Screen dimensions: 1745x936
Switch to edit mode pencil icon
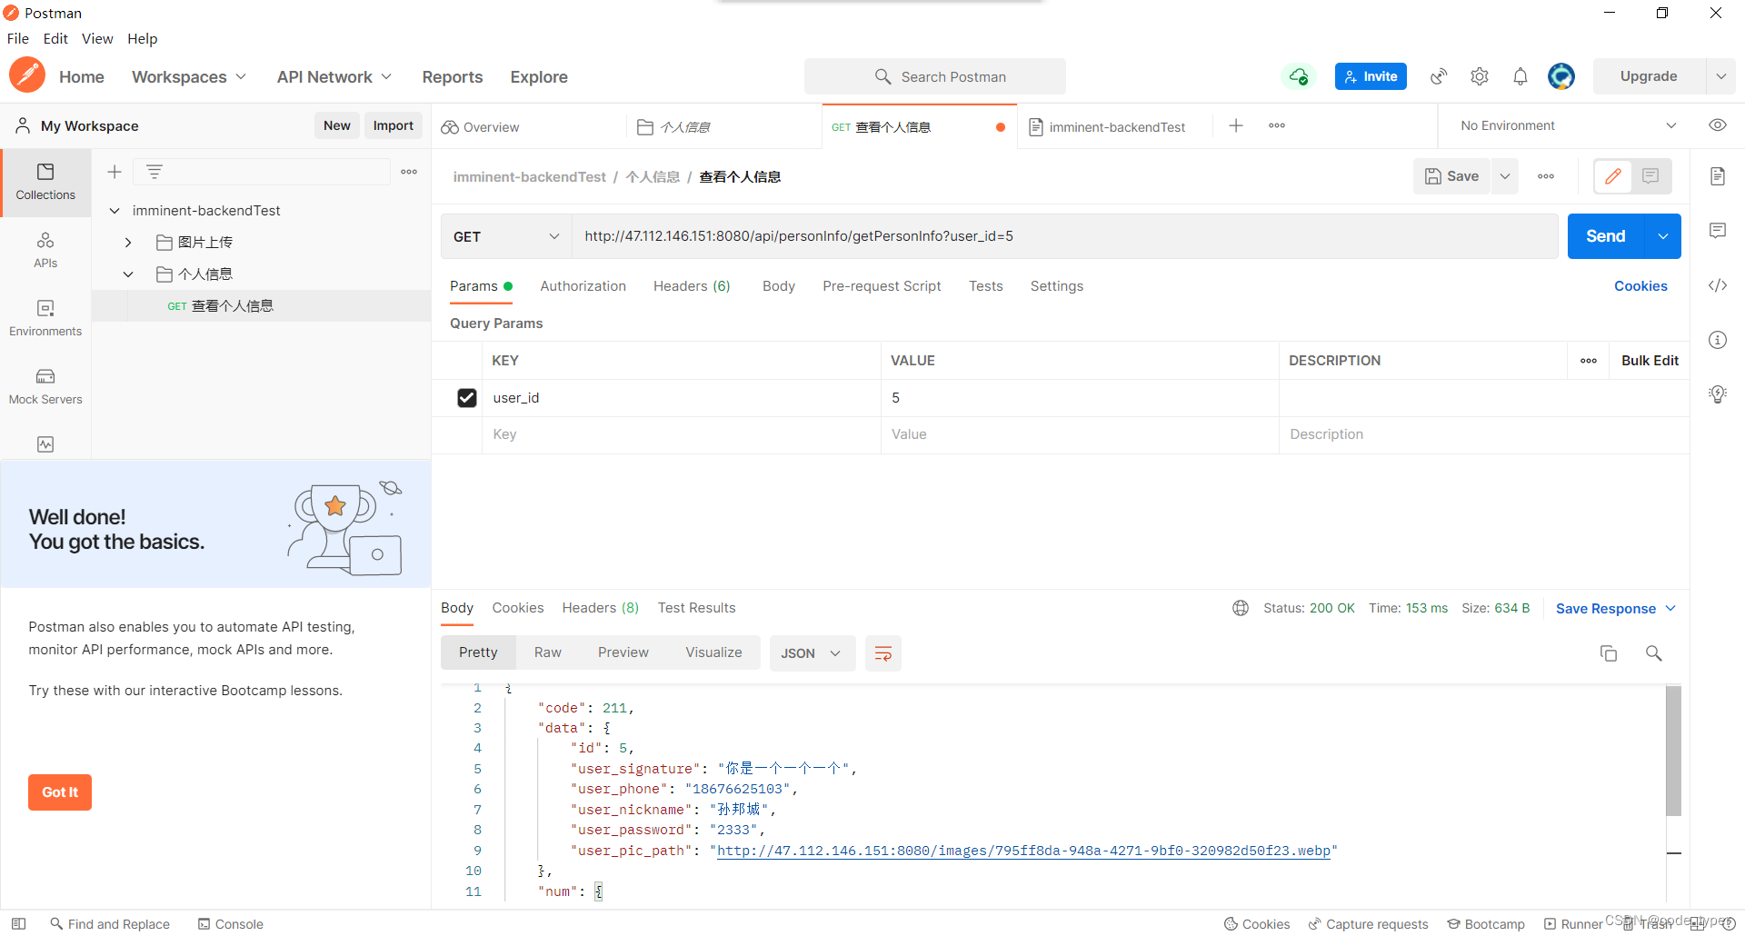pyautogui.click(x=1613, y=176)
